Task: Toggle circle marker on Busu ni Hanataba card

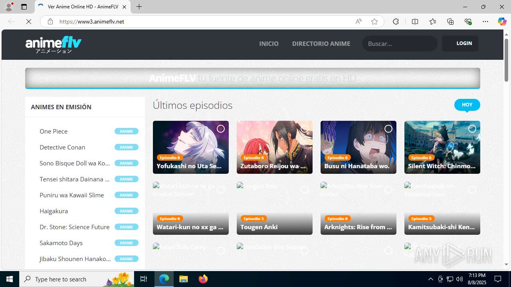Action: pos(388,129)
